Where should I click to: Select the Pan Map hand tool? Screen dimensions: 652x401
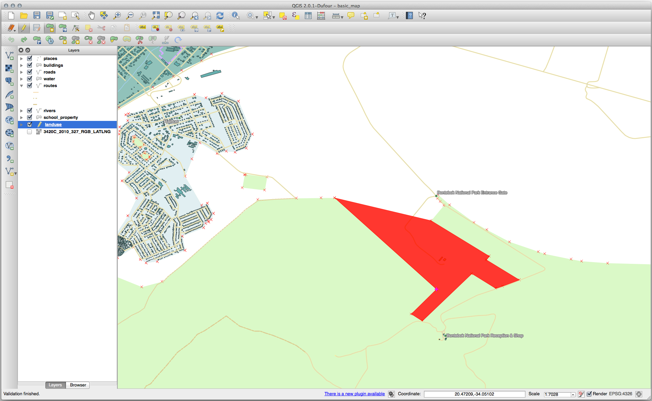point(91,16)
